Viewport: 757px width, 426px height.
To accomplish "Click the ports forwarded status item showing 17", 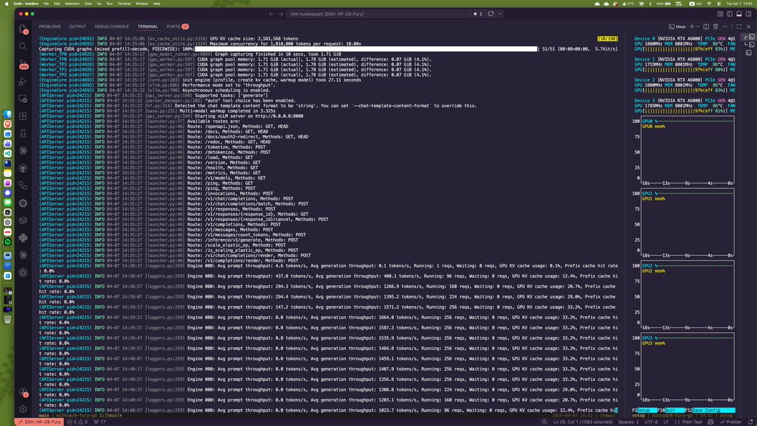I will [x=100, y=422].
